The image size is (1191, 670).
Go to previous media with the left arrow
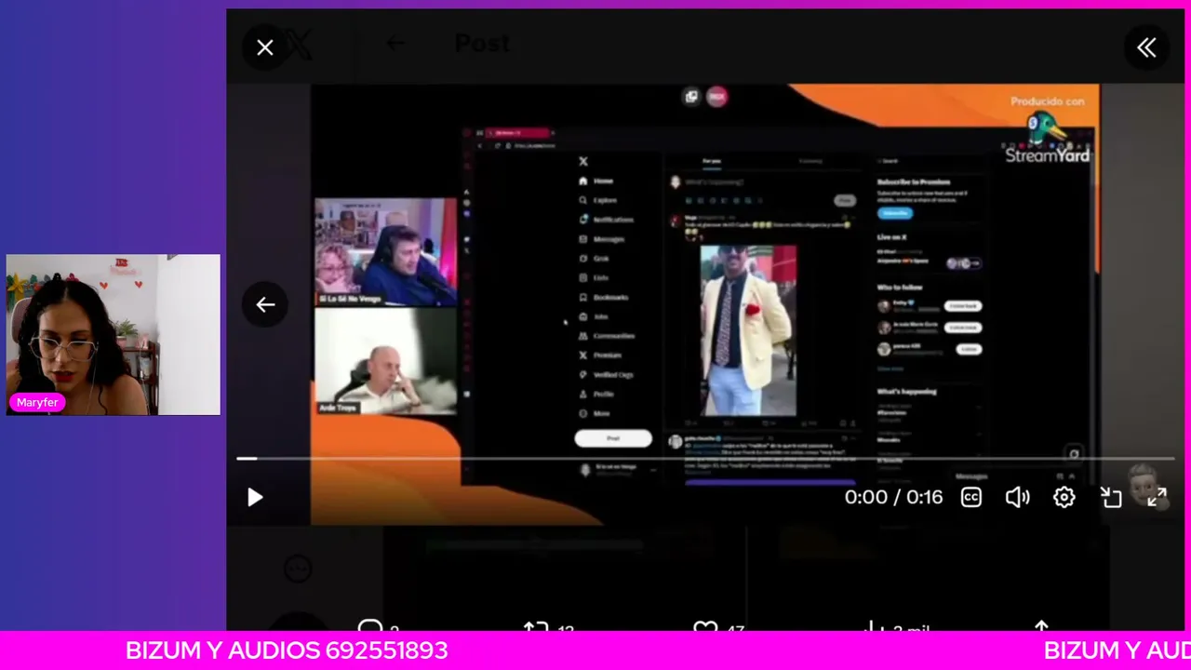coord(265,305)
